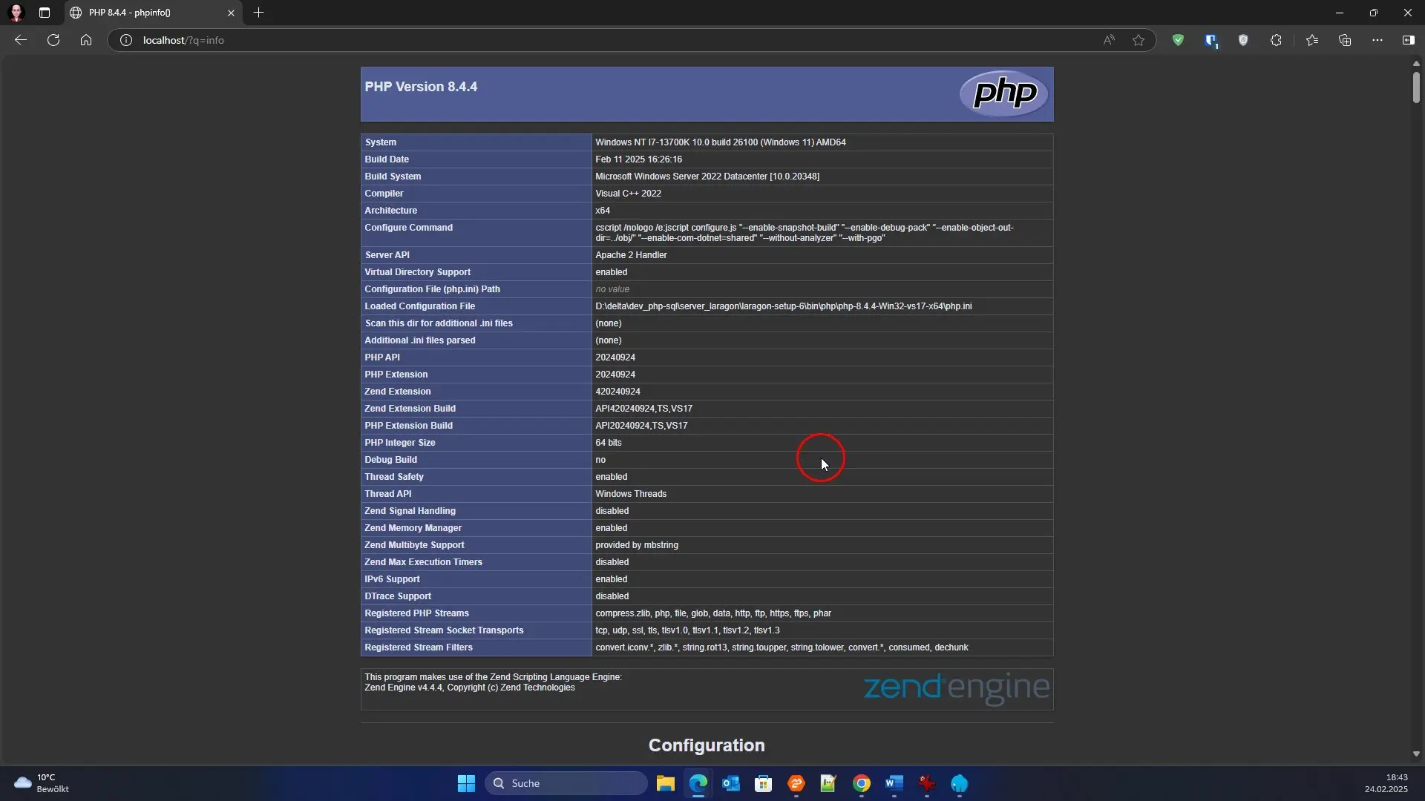Open File Explorer from the taskbar

(x=665, y=783)
